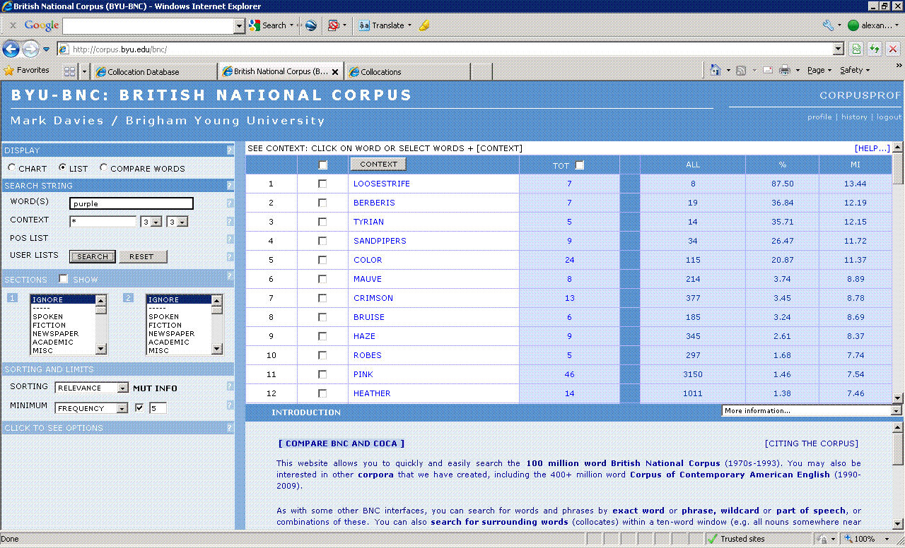Click the Print icon in command bar
This screenshot has height=548, width=905.
tap(785, 70)
